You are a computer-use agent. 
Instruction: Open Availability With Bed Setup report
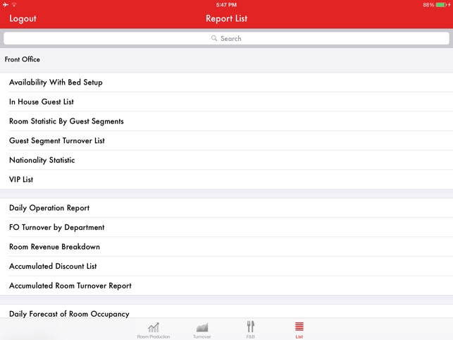[227, 83]
